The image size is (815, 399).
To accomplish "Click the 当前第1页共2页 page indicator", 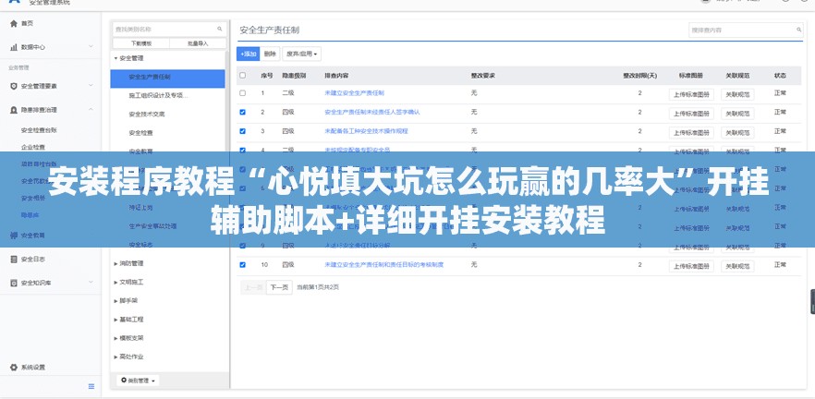I will (318, 287).
